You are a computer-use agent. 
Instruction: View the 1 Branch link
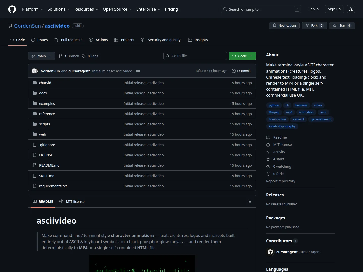coord(69,56)
